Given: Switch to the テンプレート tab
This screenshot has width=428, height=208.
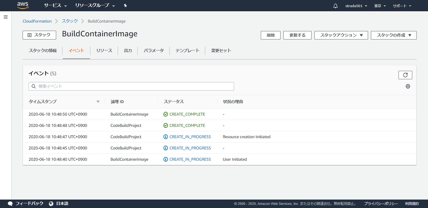Looking at the screenshot, I should point(187,50).
